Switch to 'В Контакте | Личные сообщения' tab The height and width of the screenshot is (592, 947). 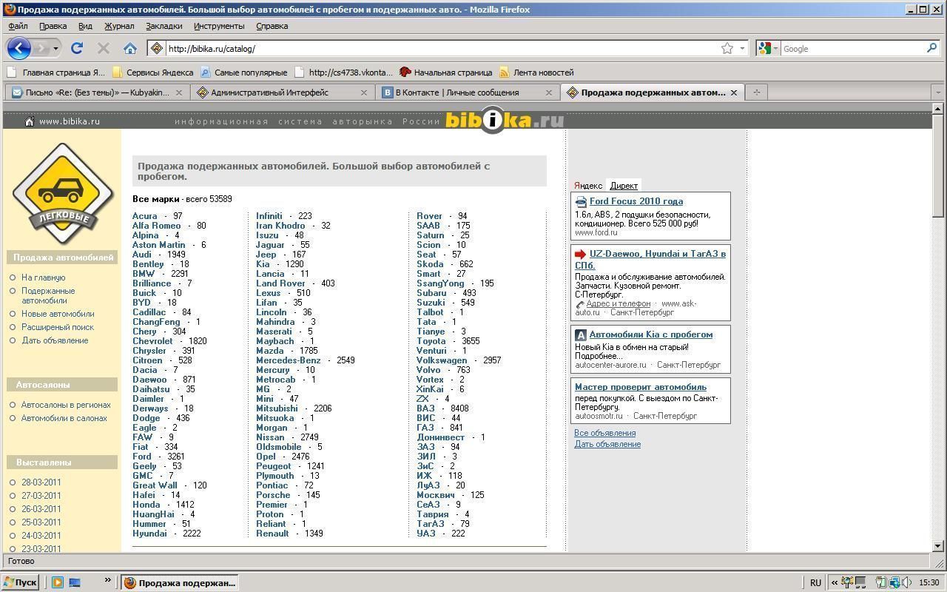(x=456, y=92)
